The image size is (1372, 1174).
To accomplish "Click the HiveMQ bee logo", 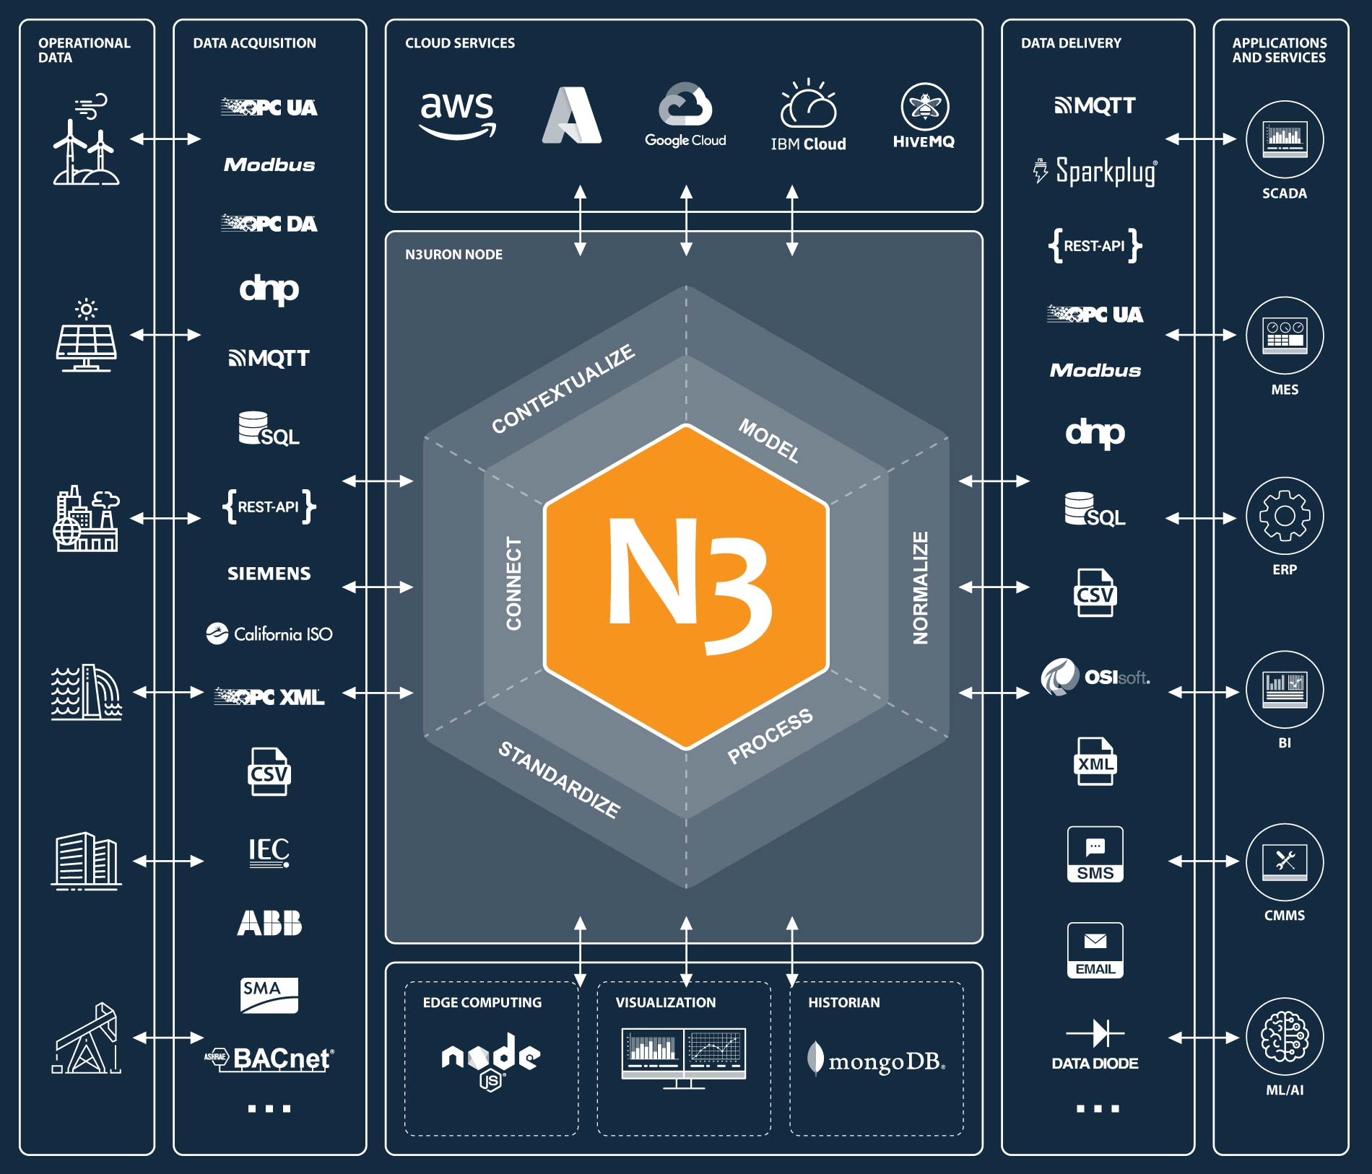I will tap(924, 106).
